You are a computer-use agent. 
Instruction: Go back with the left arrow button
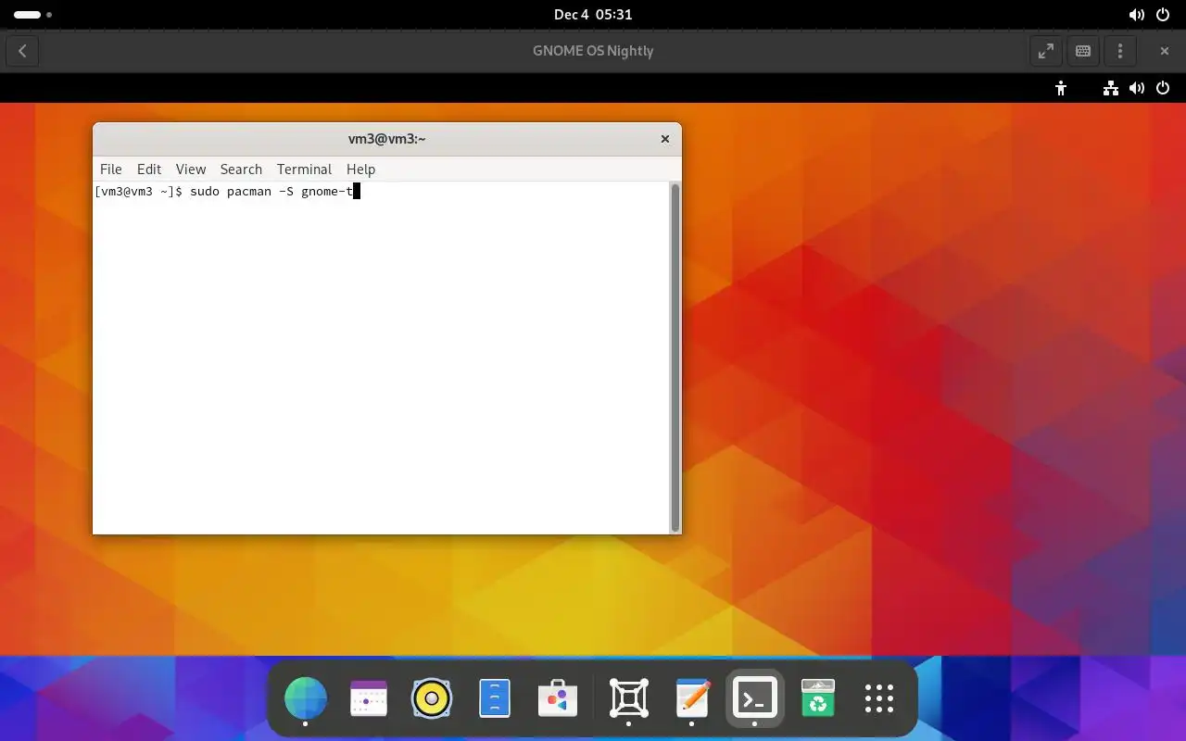point(22,51)
